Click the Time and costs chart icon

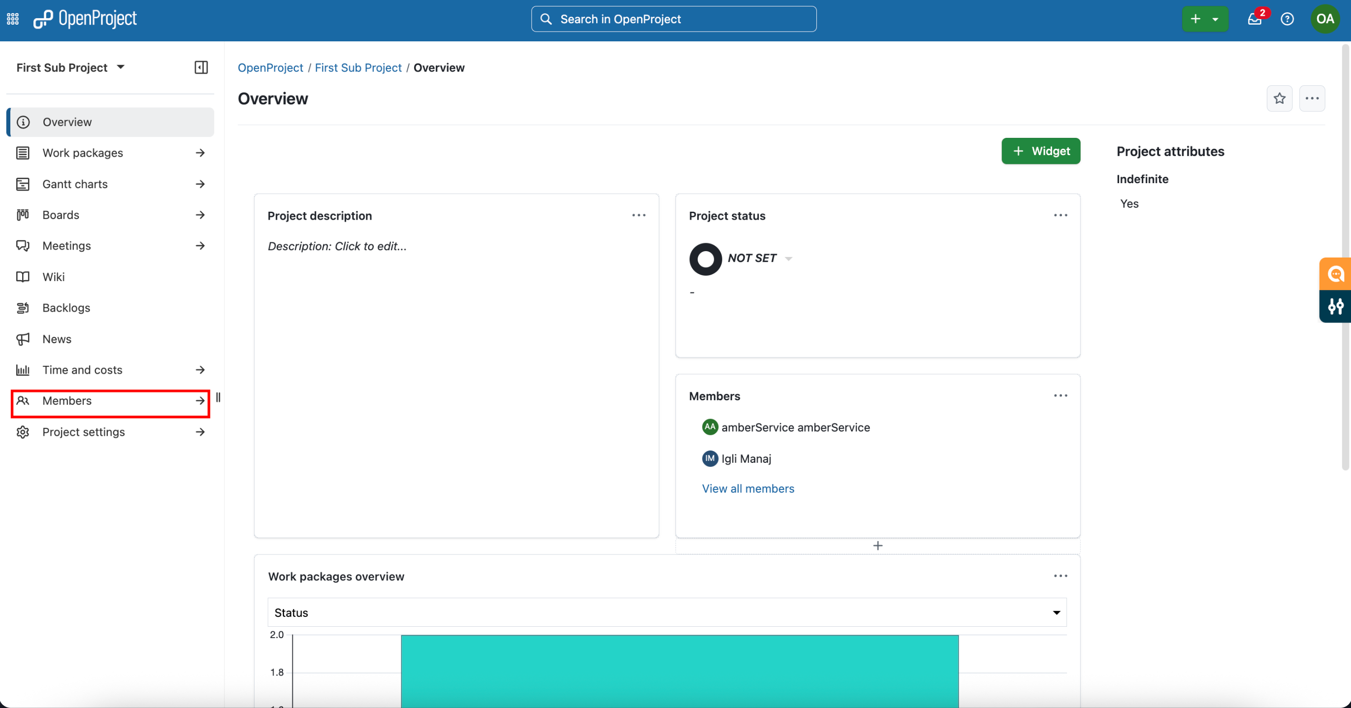coord(23,370)
